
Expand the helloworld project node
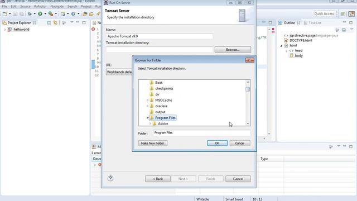point(5,30)
